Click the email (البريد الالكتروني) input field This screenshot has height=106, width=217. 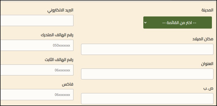coord(37,20)
